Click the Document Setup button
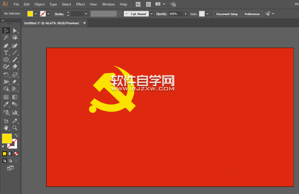This screenshot has height=194, width=299. 227,14
